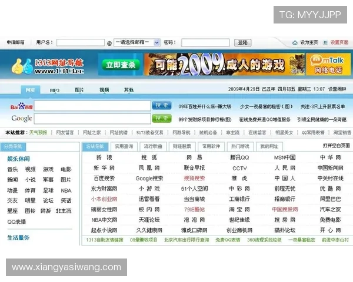Open the 东方财富网 link

[x=104, y=189]
